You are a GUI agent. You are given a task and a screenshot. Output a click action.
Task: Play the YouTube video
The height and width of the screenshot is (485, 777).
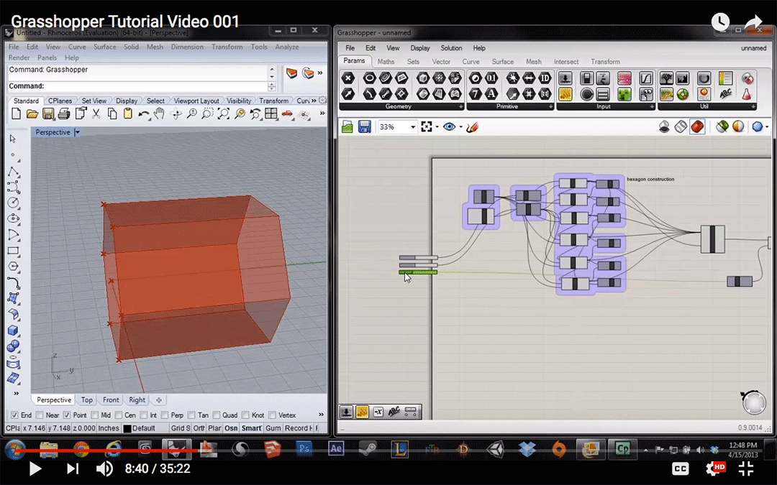click(x=35, y=468)
